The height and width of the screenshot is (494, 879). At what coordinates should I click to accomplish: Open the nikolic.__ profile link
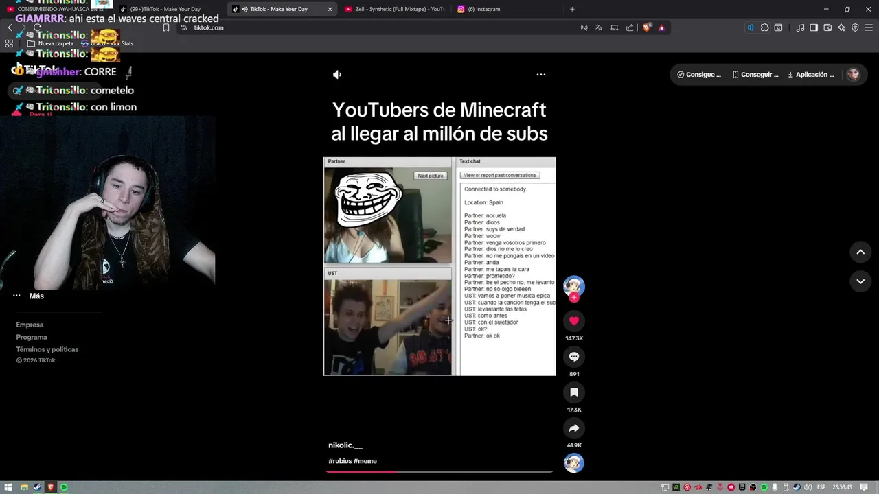[345, 445]
